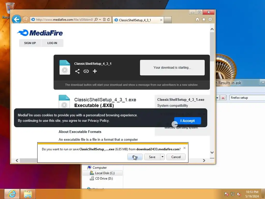Click the muted volume tray icon
This screenshot has height=199, width=265.
point(239,194)
